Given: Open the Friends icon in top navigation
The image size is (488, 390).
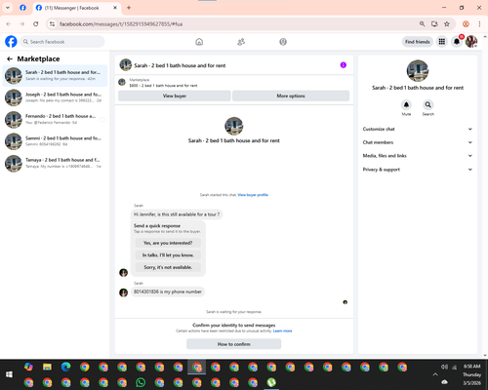Looking at the screenshot, I should 241,42.
